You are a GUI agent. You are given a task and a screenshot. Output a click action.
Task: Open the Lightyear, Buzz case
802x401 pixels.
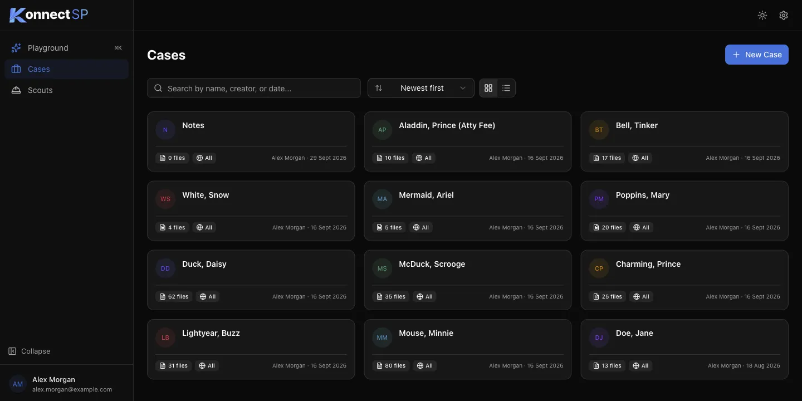251,349
